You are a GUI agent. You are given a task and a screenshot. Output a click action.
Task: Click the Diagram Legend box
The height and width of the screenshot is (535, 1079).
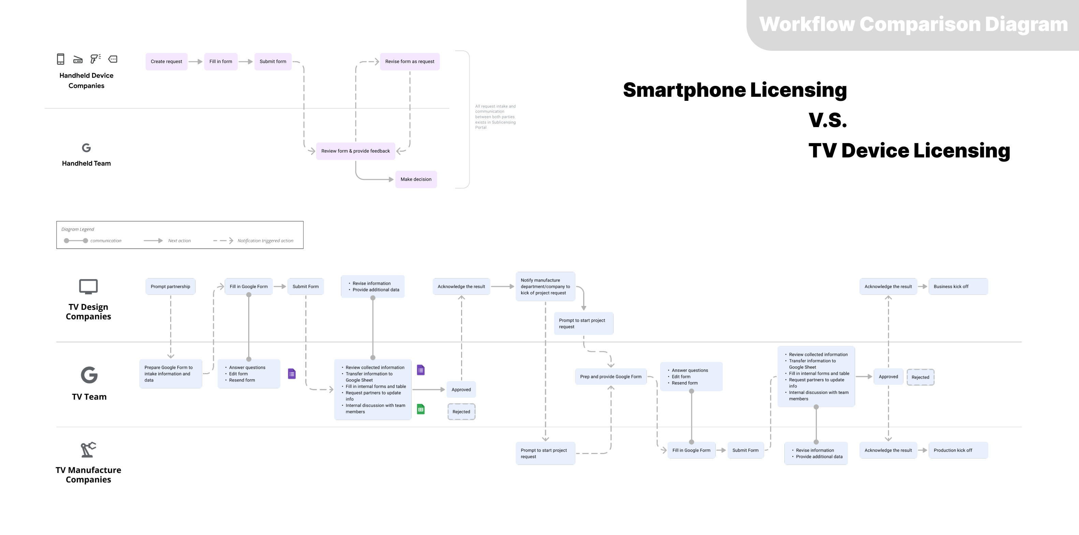pos(180,235)
